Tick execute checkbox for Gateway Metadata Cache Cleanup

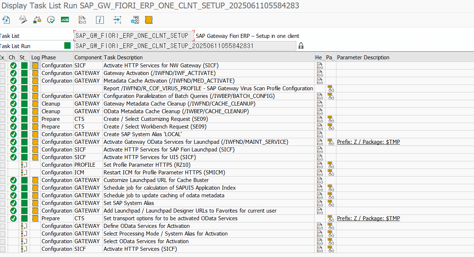[x=3, y=104]
